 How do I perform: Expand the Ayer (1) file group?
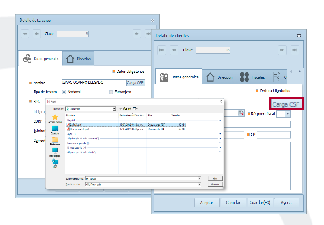[220, 134]
